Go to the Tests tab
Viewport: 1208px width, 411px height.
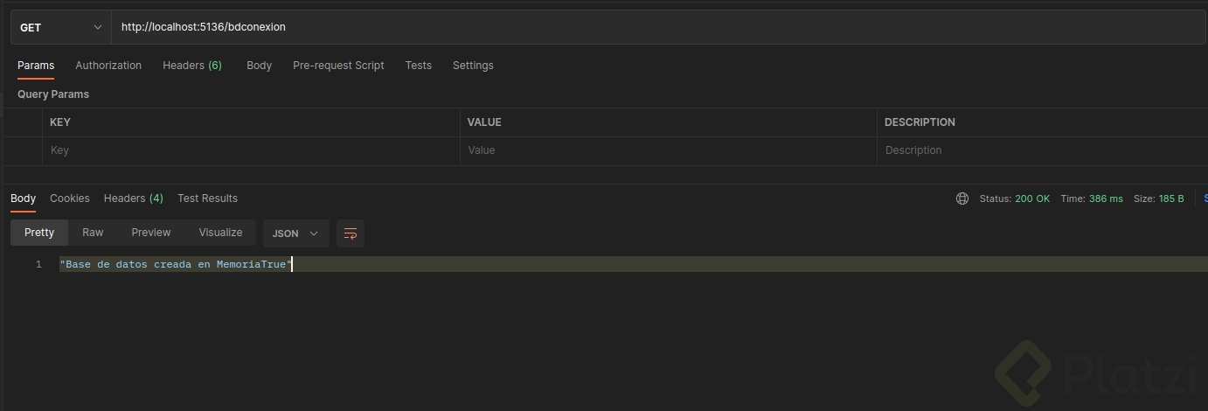[418, 66]
